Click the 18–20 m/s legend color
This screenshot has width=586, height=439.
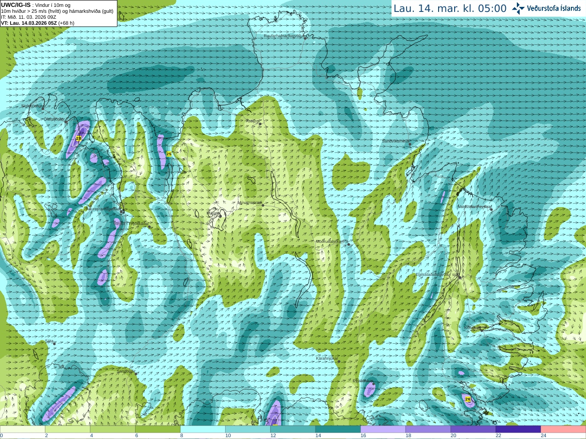tap(428, 429)
